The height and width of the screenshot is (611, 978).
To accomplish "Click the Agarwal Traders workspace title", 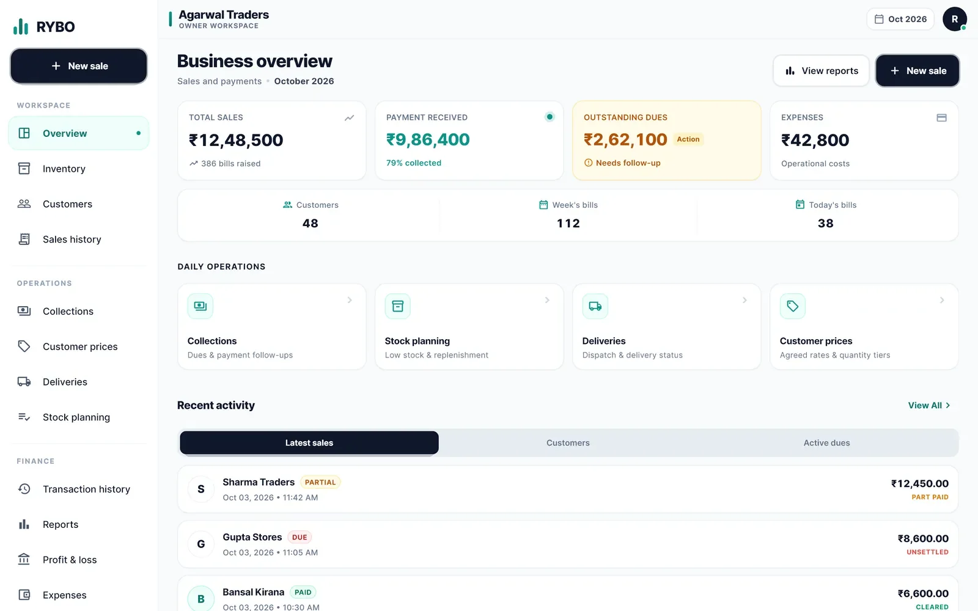I will click(x=224, y=15).
